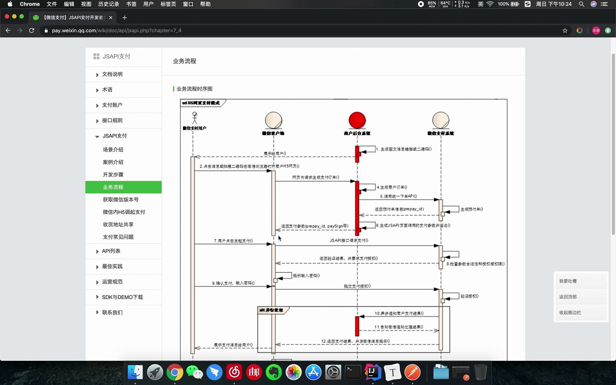The width and height of the screenshot is (616, 385).
Task: Close the 微信支付 JSAPI tab
Action: pos(111,17)
